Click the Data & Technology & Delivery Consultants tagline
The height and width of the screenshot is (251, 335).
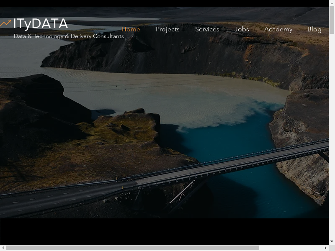[69, 36]
